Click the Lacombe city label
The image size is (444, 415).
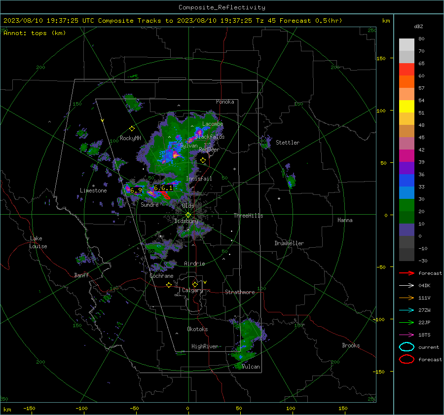[213, 124]
